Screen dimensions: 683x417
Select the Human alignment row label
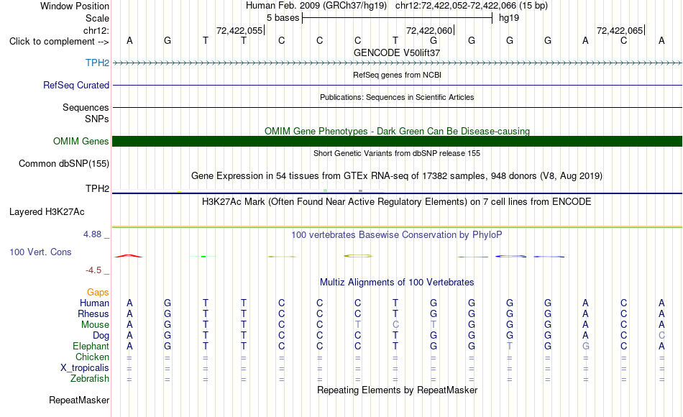pos(94,303)
